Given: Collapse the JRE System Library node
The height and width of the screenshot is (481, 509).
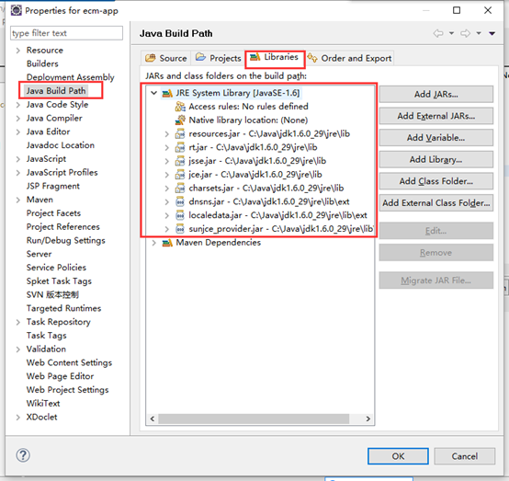Looking at the screenshot, I should tap(153, 93).
